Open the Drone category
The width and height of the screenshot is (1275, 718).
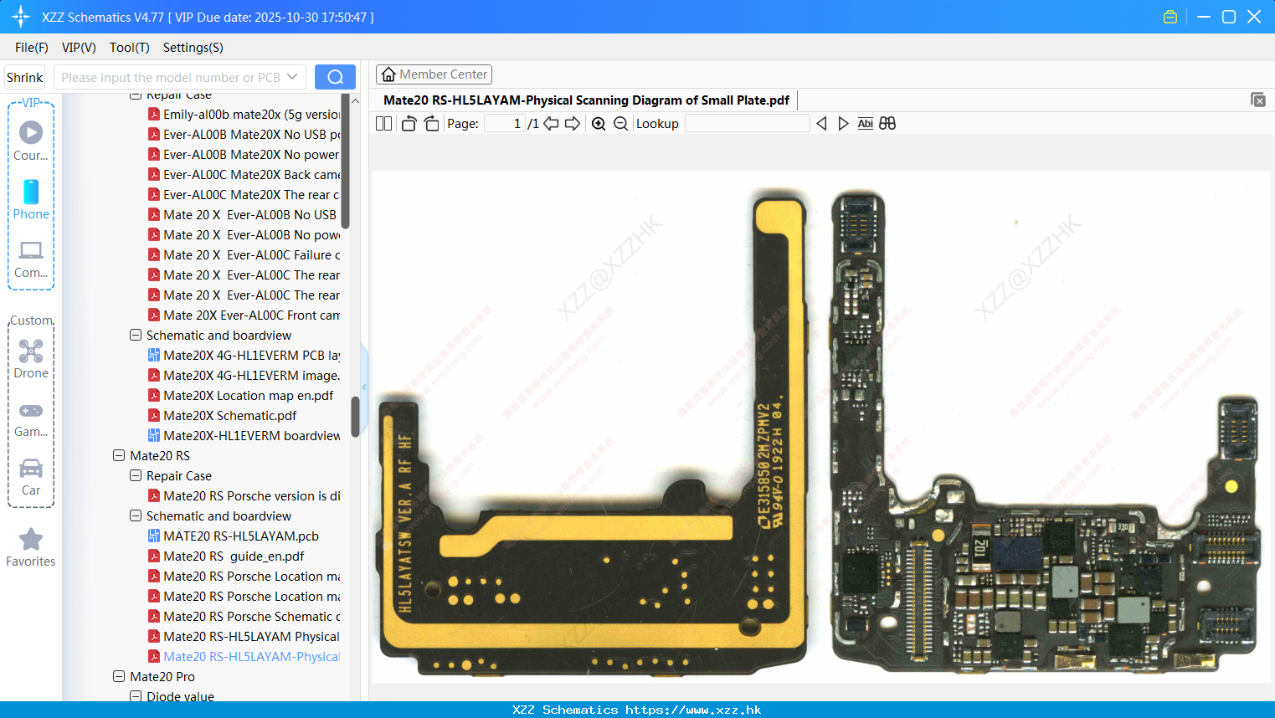coord(31,351)
